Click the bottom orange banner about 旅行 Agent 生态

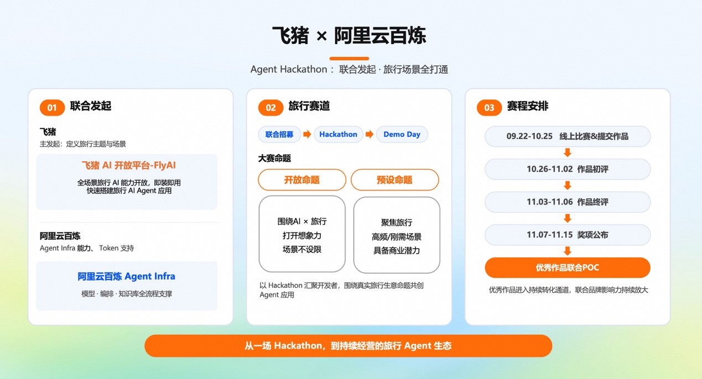(x=349, y=346)
